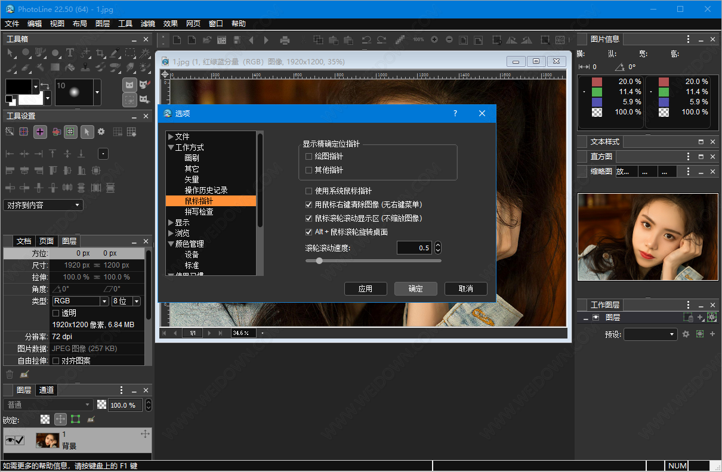Pick the Magic Wand tool

pos(145,53)
